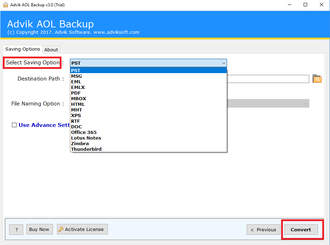Pick Thunderbird as saving option
The width and height of the screenshot is (330, 245).
click(x=148, y=149)
